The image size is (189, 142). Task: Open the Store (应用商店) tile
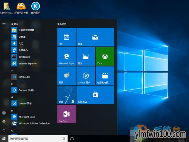point(95,95)
